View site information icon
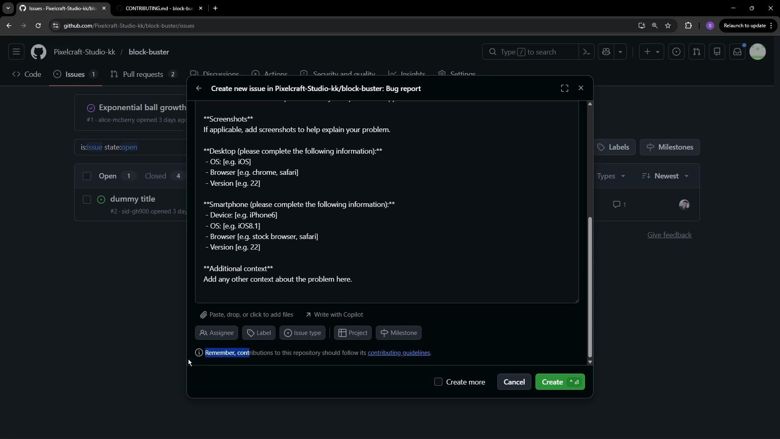Screen dimensions: 780x439 [x=56, y=26]
